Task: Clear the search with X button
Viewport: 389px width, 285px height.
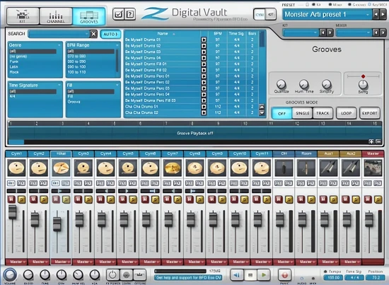Action: pos(93,34)
